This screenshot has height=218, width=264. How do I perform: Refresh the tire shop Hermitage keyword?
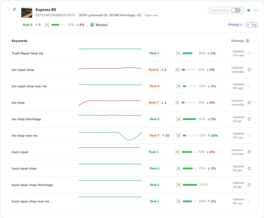[x=249, y=119]
